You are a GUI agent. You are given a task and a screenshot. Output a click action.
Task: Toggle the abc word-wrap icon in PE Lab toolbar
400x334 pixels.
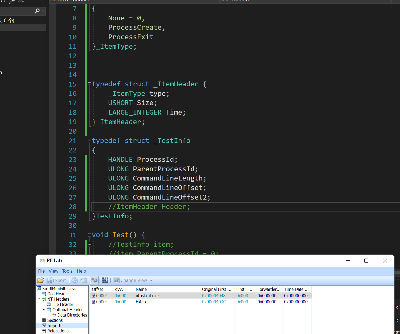[94, 280]
